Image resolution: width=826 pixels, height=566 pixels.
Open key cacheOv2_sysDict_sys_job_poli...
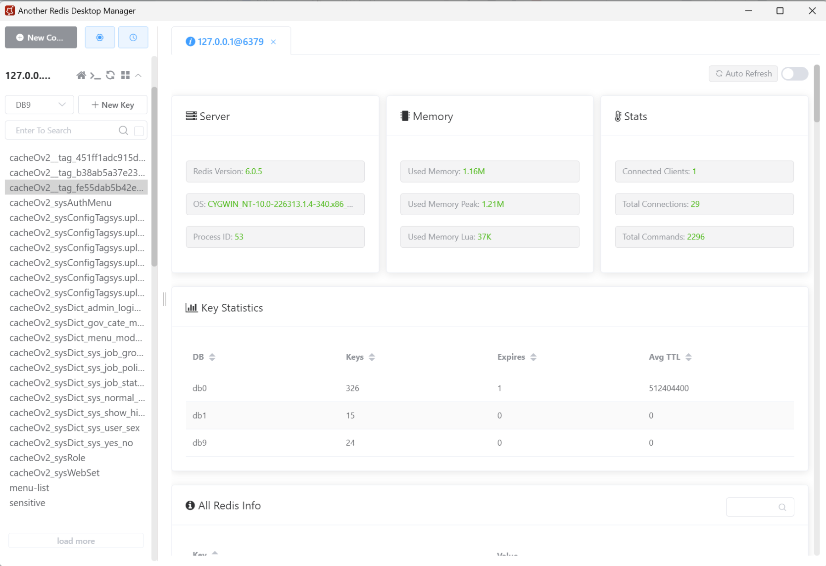pos(77,368)
